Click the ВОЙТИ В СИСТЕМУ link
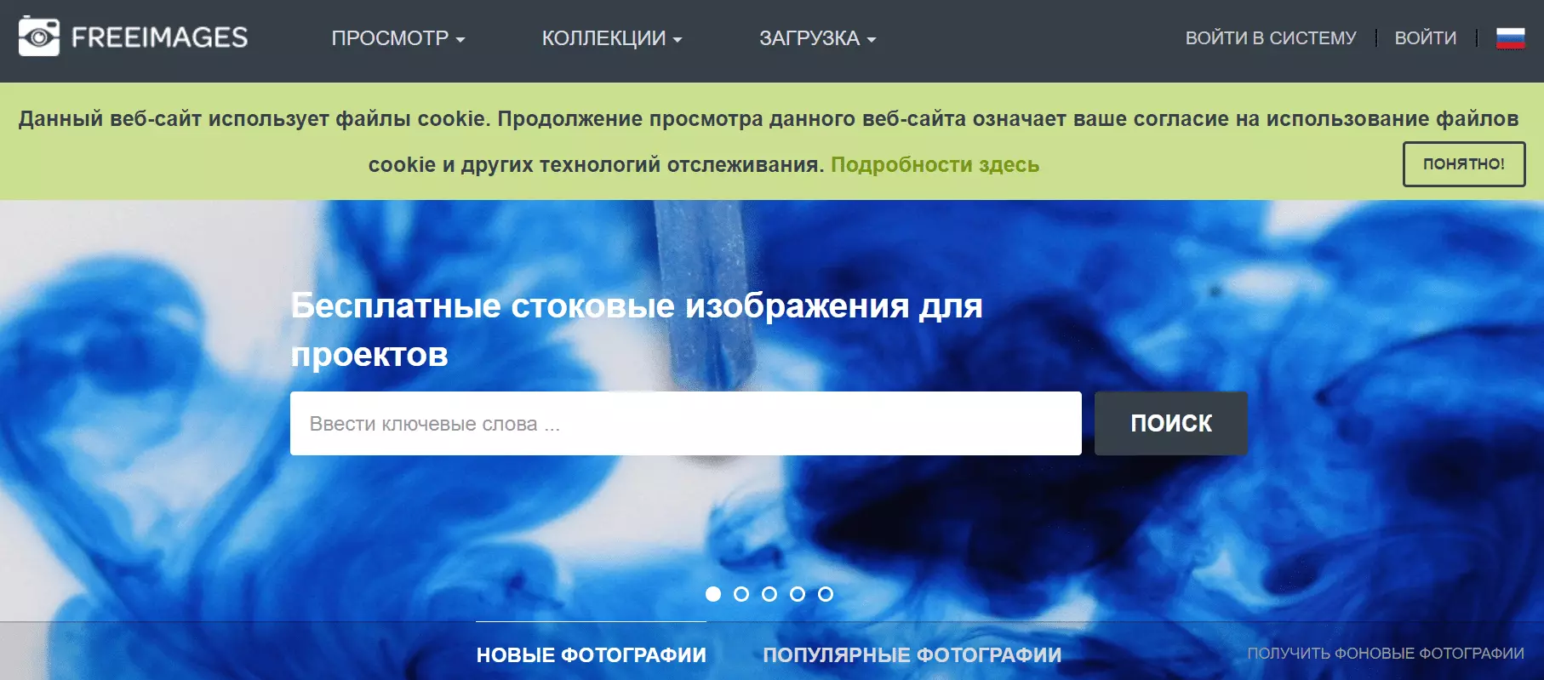This screenshot has width=1544, height=680. tap(1270, 38)
